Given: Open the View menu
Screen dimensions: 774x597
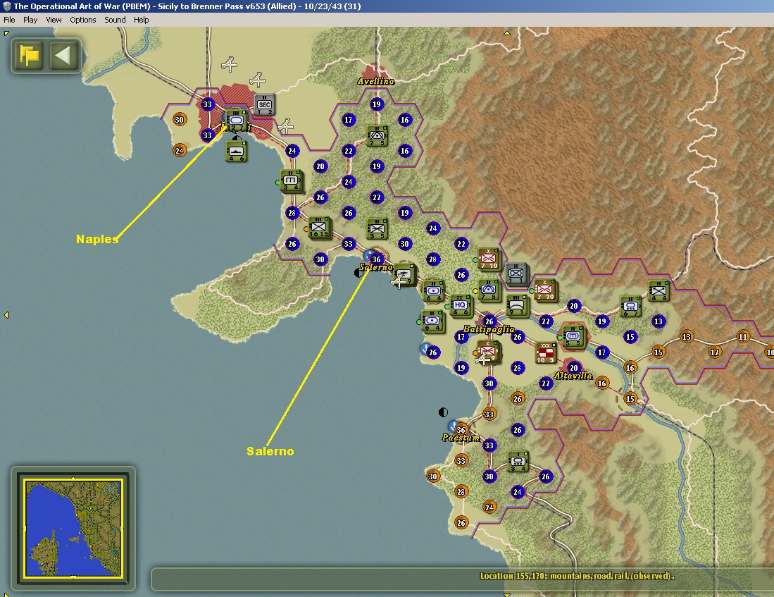Looking at the screenshot, I should point(54,20).
